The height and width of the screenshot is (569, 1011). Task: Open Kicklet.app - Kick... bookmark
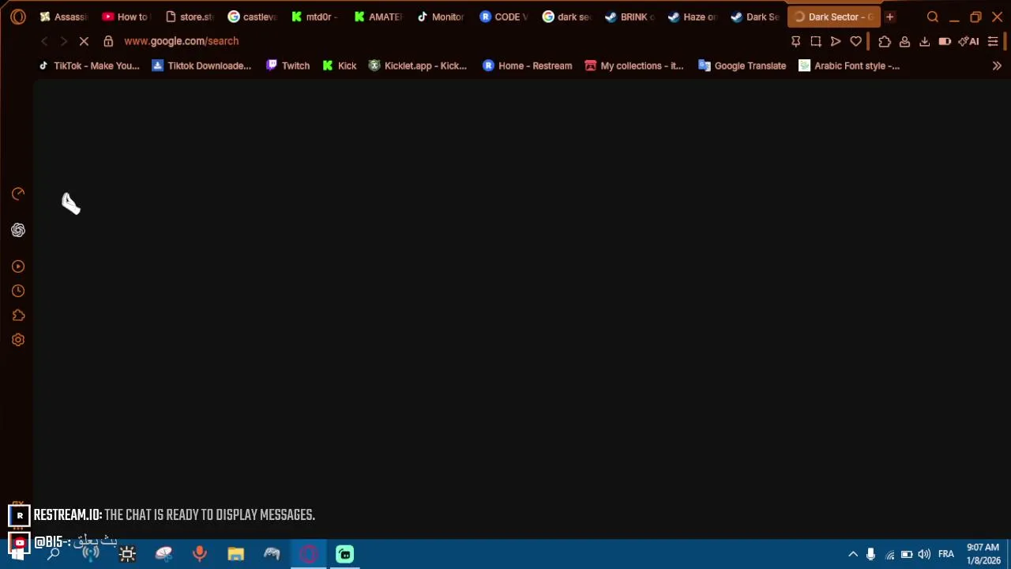click(x=418, y=66)
